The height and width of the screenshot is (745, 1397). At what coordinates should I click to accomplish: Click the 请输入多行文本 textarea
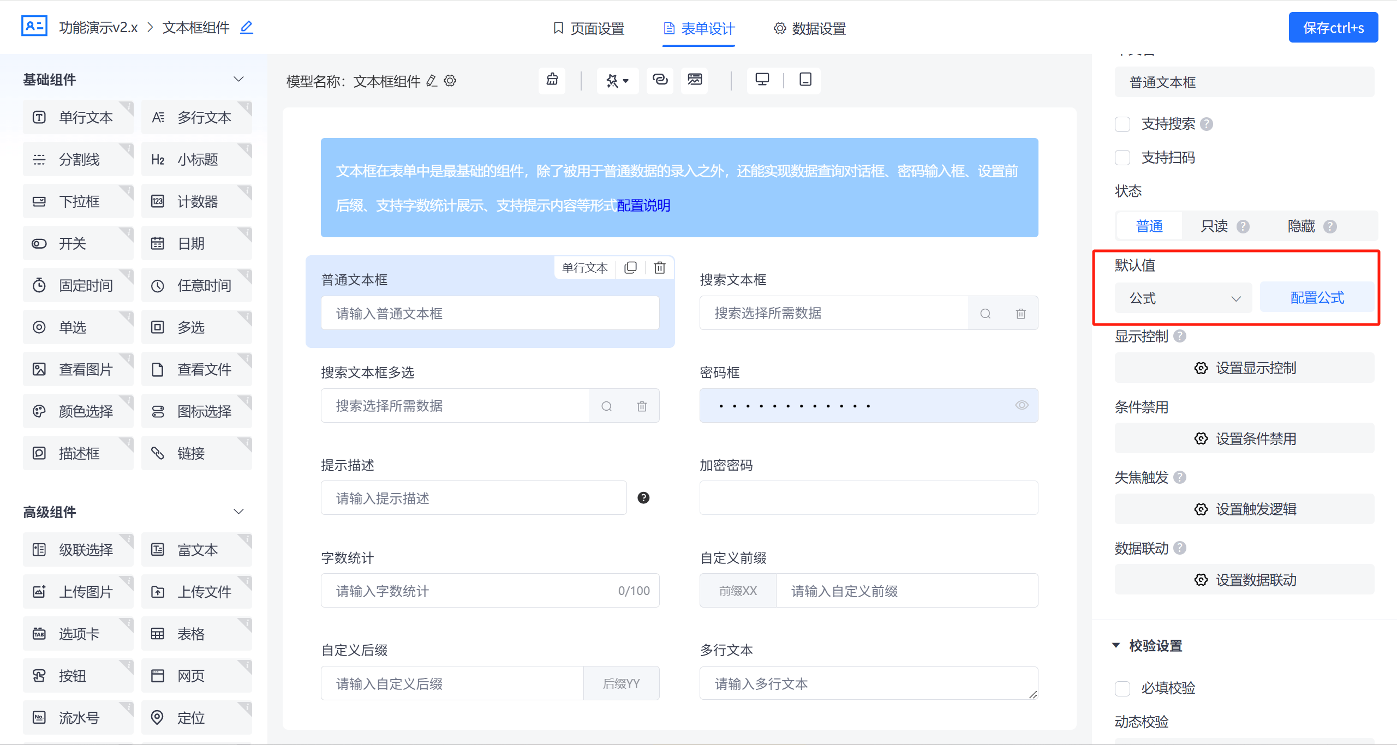coord(869,683)
